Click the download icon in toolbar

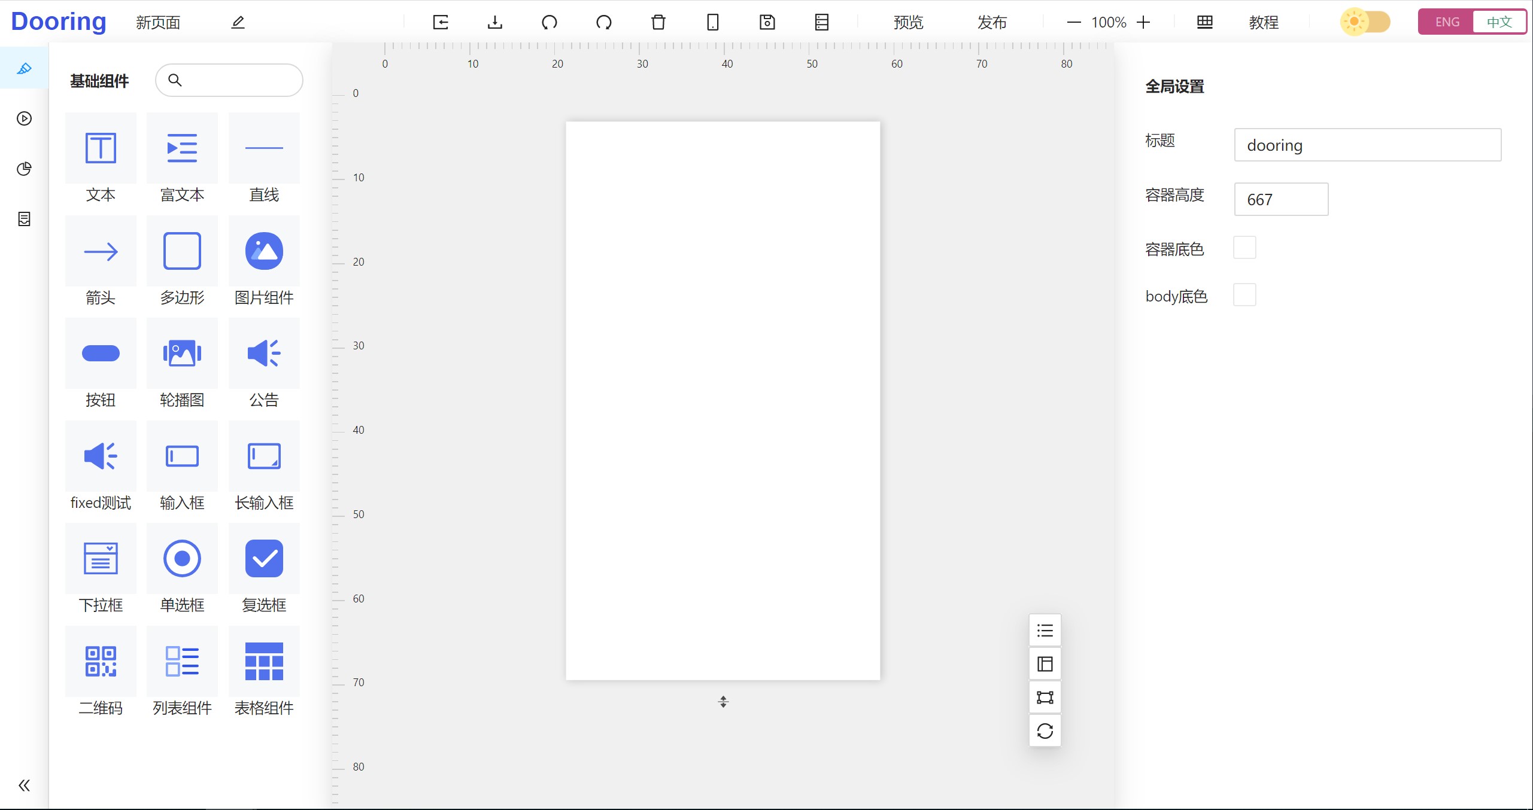pos(494,22)
